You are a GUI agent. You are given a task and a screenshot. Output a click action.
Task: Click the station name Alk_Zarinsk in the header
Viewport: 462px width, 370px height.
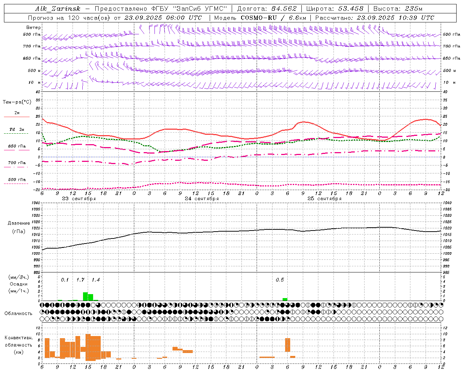(58, 9)
